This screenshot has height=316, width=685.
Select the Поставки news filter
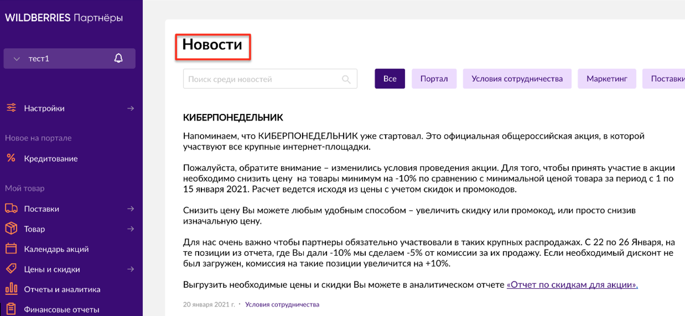[x=664, y=78]
